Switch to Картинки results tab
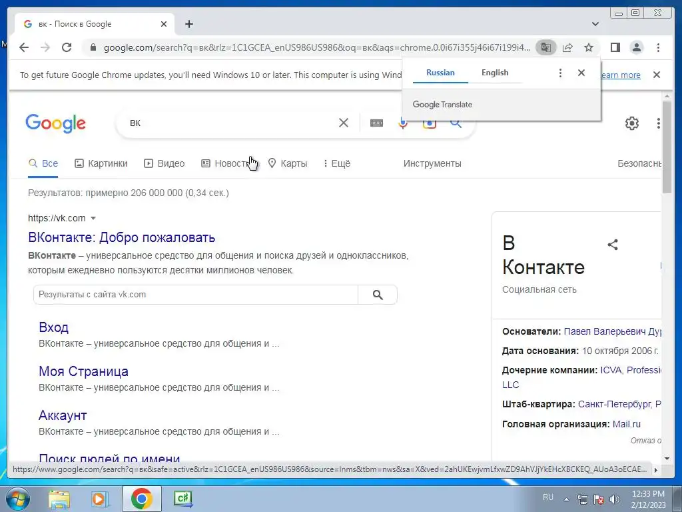This screenshot has width=682, height=512. [101, 164]
